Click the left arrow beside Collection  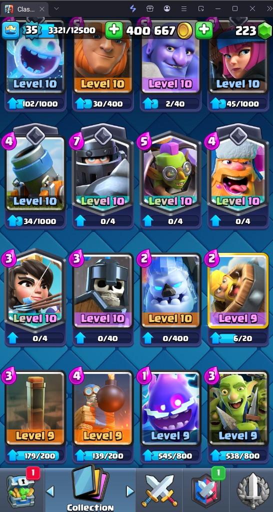[x=50, y=491]
